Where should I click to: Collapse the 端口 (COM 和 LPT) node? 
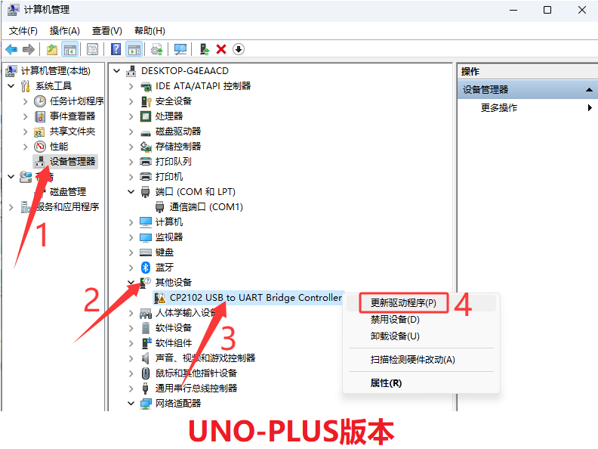[x=131, y=192]
